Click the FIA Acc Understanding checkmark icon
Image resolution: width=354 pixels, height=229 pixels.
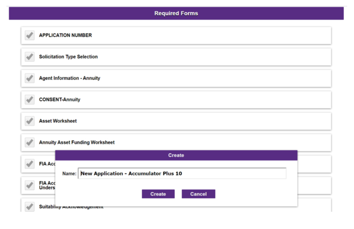[29, 185]
